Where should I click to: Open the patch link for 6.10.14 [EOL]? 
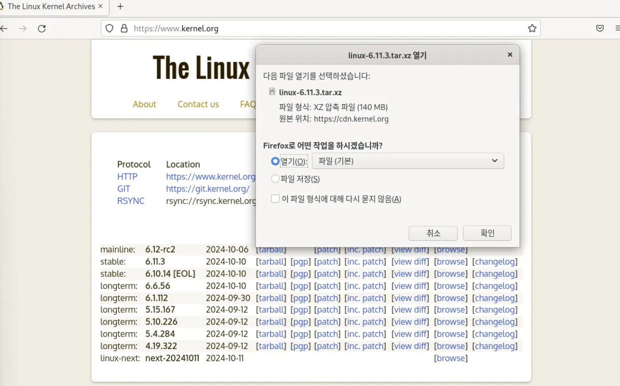(x=328, y=274)
